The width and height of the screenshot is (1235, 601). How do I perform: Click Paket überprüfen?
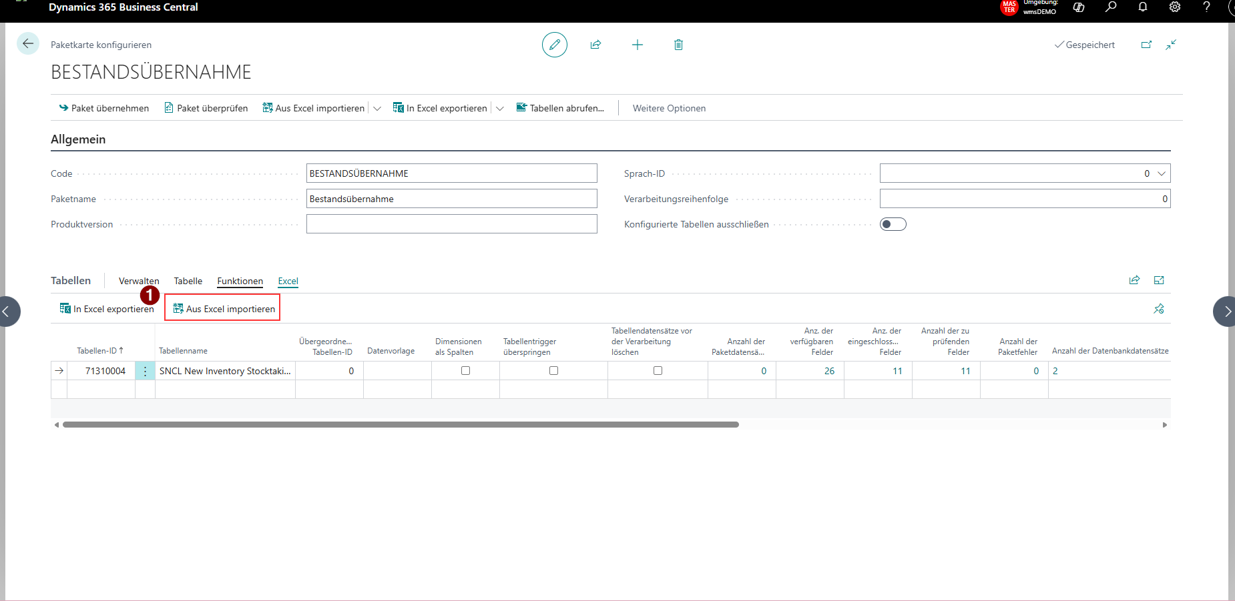click(206, 108)
